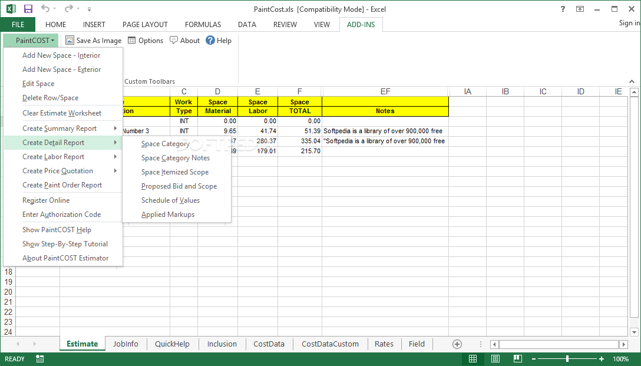The image size is (641, 366).
Task: Choose Space Itemized Scope
Action: (177, 172)
